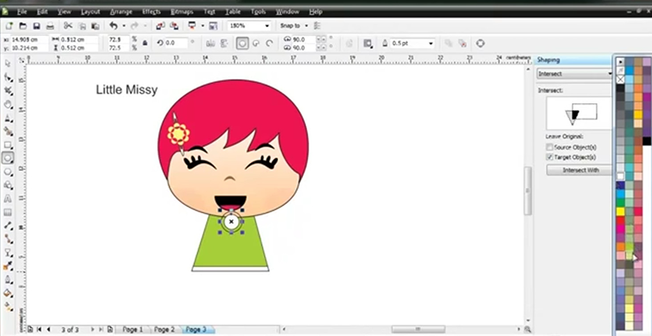
Task: Click the Intersect With button
Action: [x=580, y=170]
